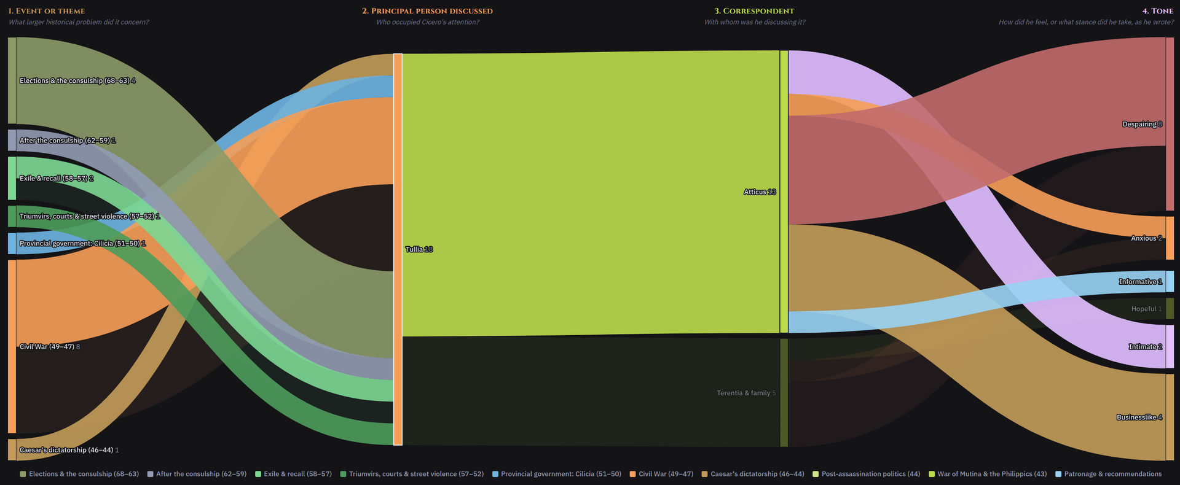Pick the "Exile & recall (58–57)" node label
This screenshot has height=485, width=1180.
57,179
